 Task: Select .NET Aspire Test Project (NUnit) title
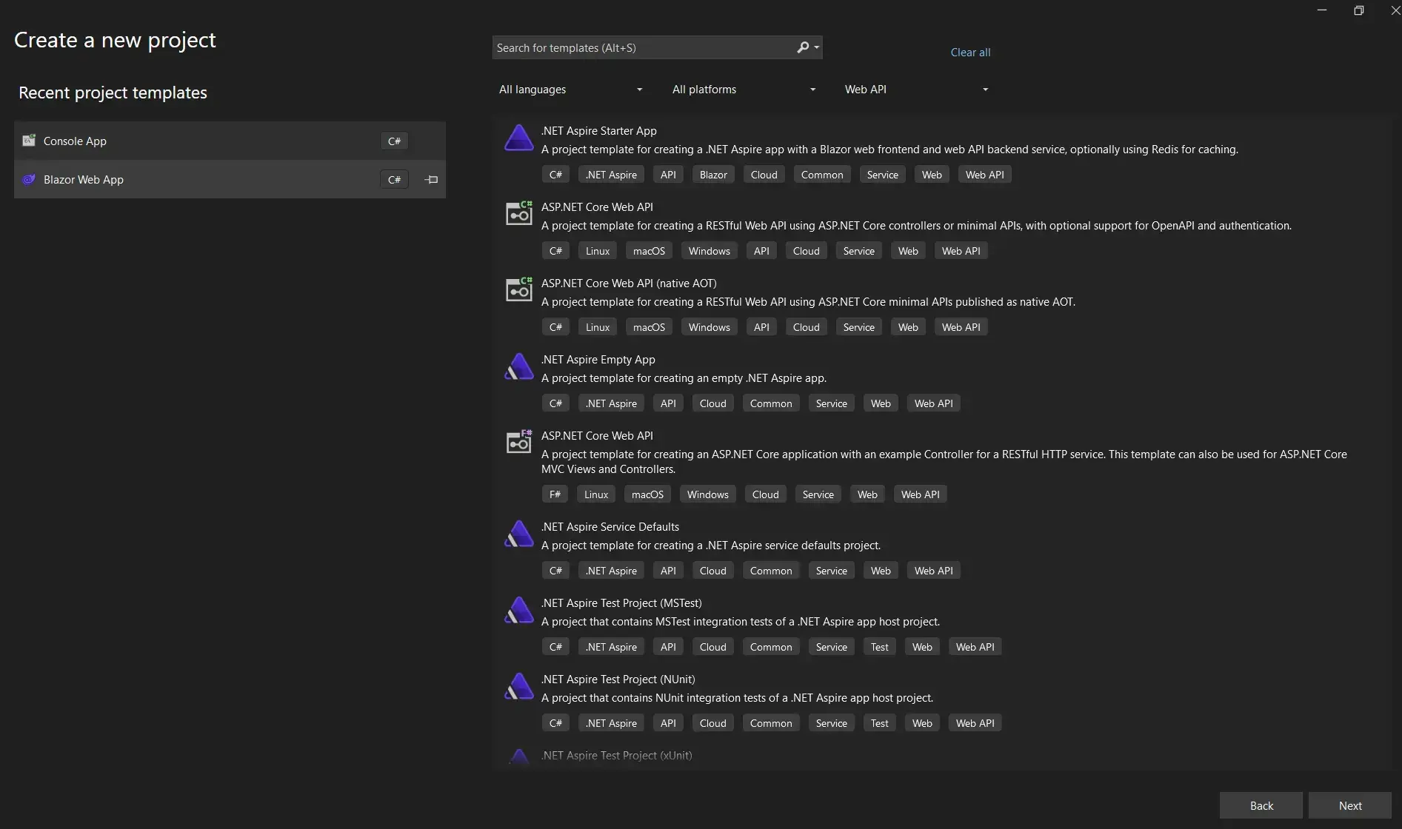click(x=618, y=679)
